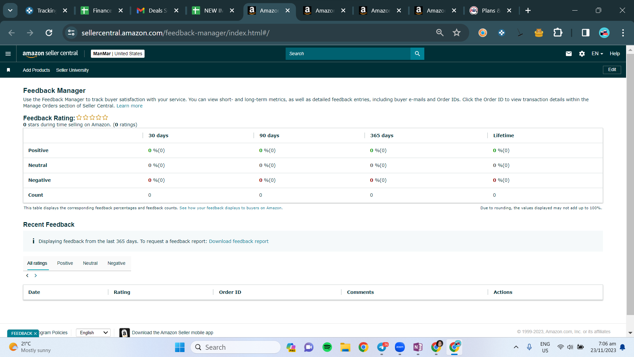Close the NEW IN browser tab
This screenshot has width=634, height=357.
[x=232, y=11]
